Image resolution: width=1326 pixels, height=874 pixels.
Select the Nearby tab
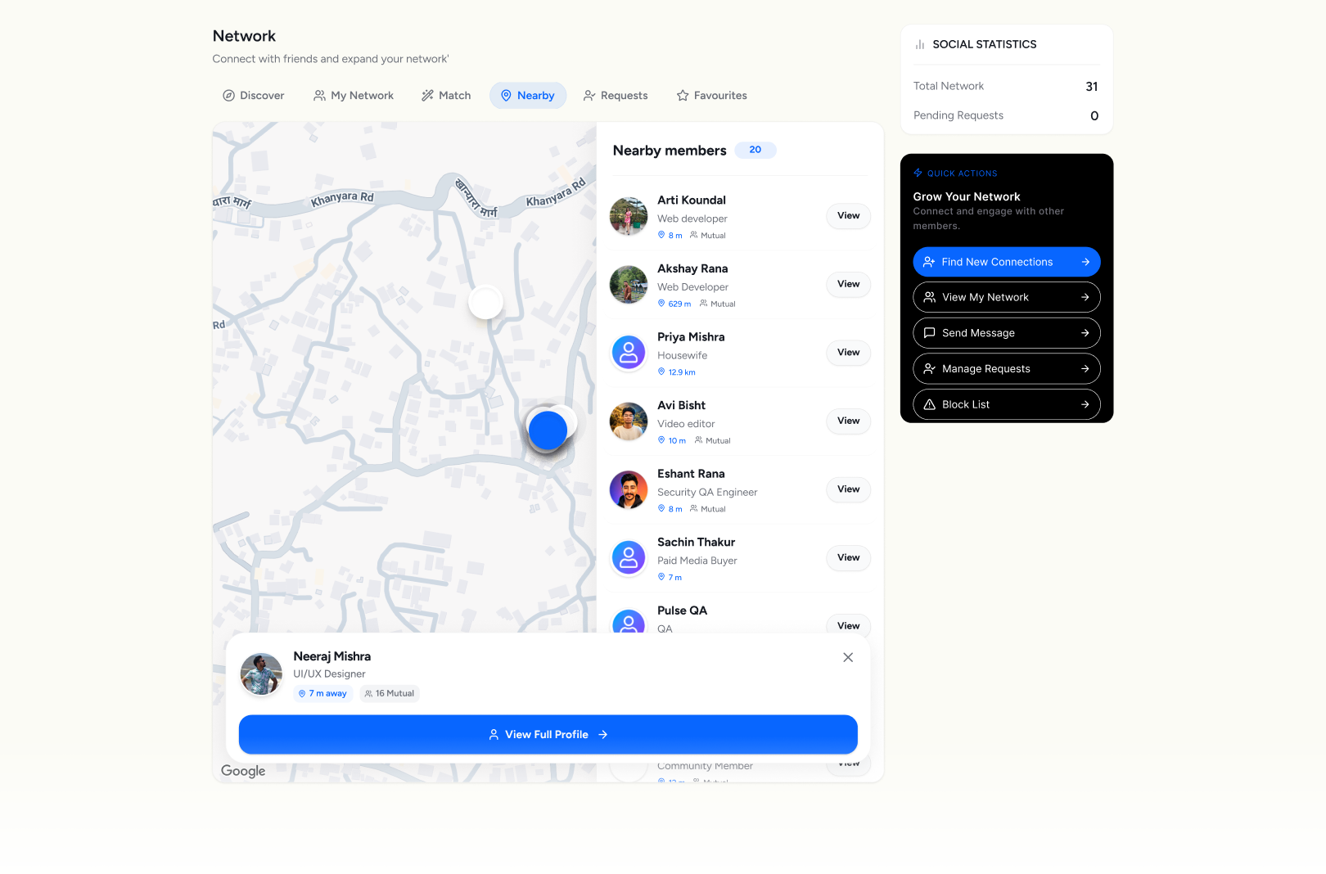pyautogui.click(x=528, y=96)
